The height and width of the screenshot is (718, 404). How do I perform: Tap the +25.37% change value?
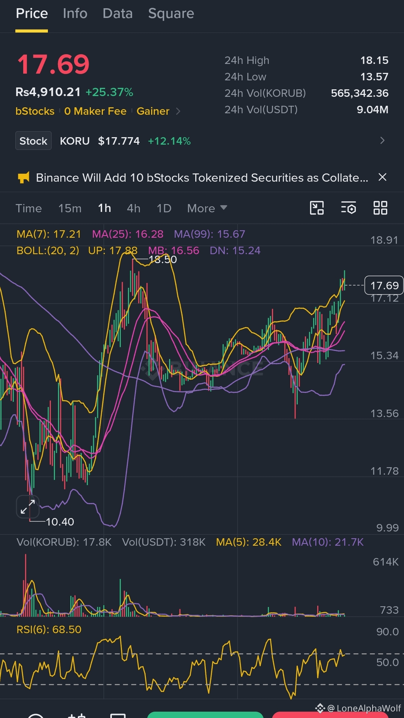coord(109,92)
